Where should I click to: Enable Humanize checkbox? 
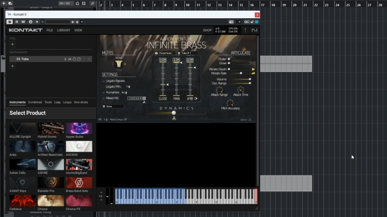click(103, 93)
